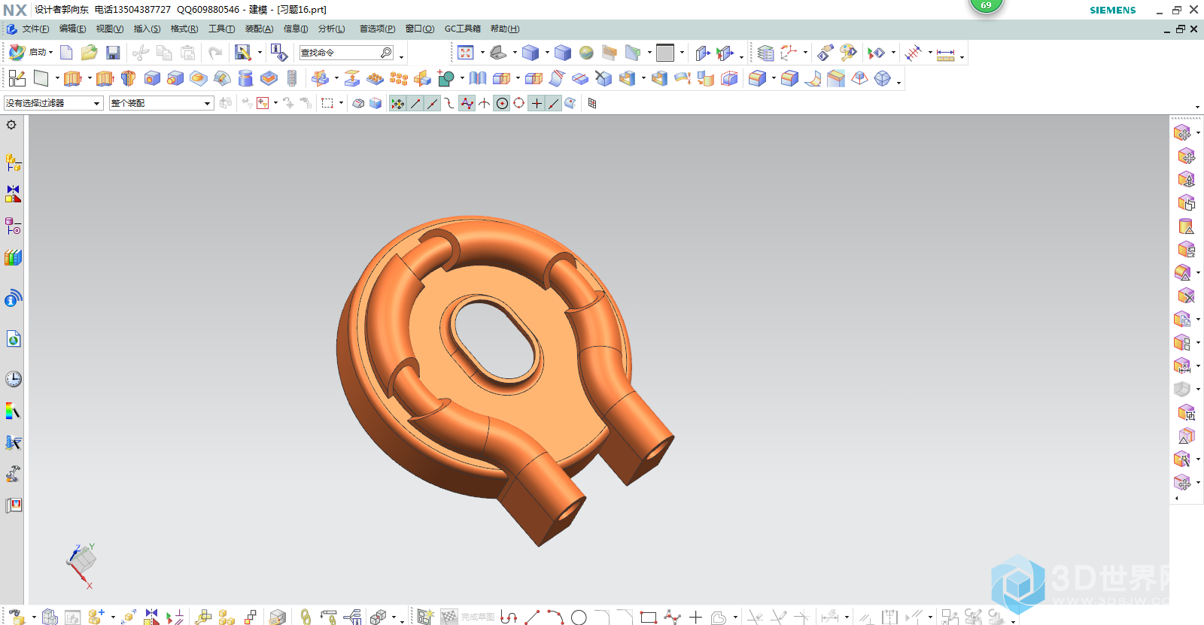
Task: Expand the Fit view dropdown arrow
Action: 482,53
